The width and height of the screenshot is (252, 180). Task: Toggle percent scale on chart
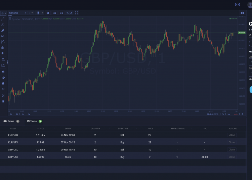[223, 114]
